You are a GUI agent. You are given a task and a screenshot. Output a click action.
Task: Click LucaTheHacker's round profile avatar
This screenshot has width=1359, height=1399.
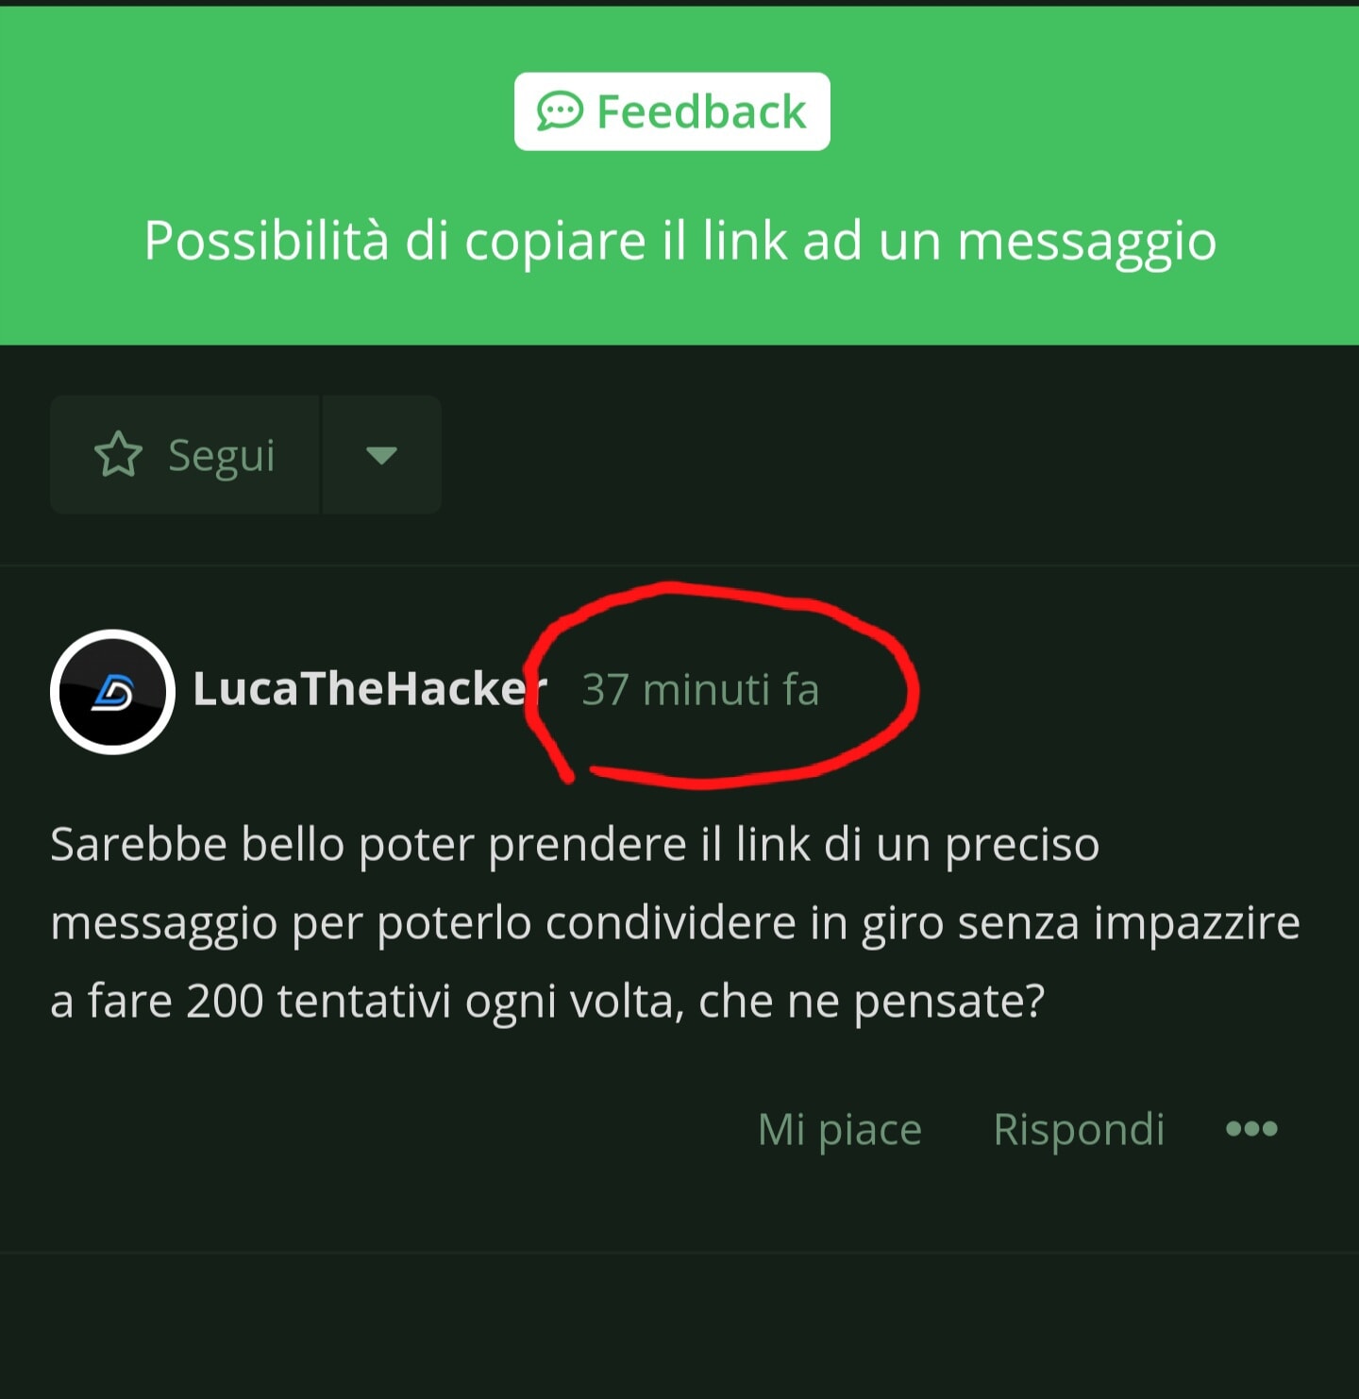click(x=112, y=691)
